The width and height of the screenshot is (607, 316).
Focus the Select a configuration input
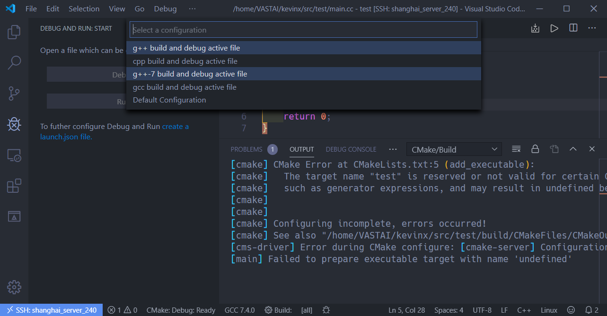point(303,30)
